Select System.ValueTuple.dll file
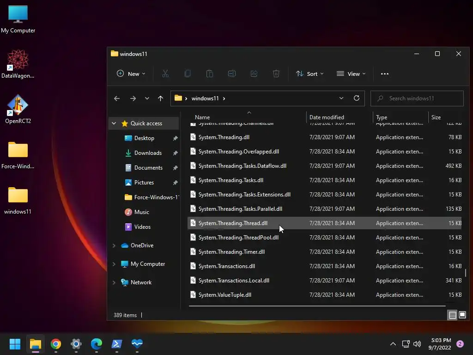Screen dimensions: 473x355 [x=324, y=295]
